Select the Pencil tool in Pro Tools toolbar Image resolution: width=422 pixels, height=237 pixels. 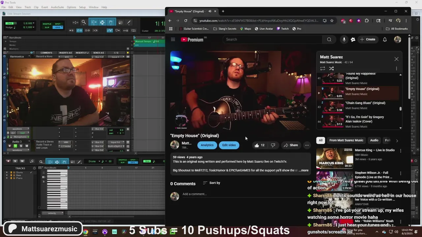[x=129, y=22]
